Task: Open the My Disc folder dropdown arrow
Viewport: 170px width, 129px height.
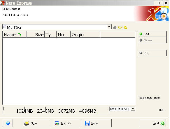Action: (109, 27)
